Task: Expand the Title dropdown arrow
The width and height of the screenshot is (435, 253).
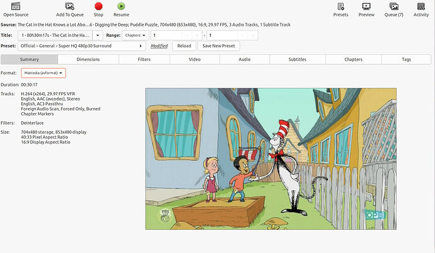Action: (x=98, y=35)
